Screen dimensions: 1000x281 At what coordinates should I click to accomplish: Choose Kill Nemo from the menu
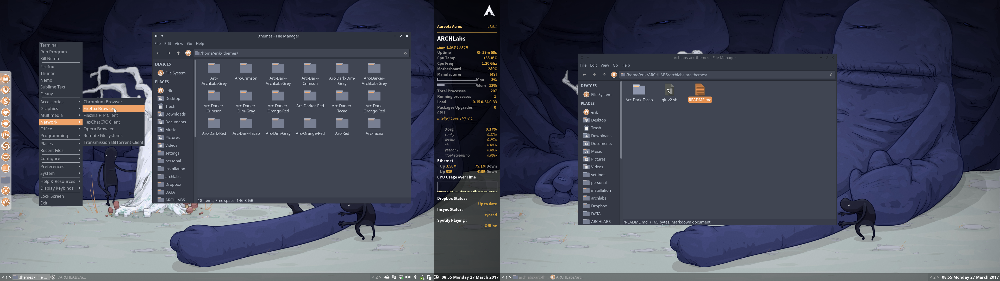click(61, 59)
